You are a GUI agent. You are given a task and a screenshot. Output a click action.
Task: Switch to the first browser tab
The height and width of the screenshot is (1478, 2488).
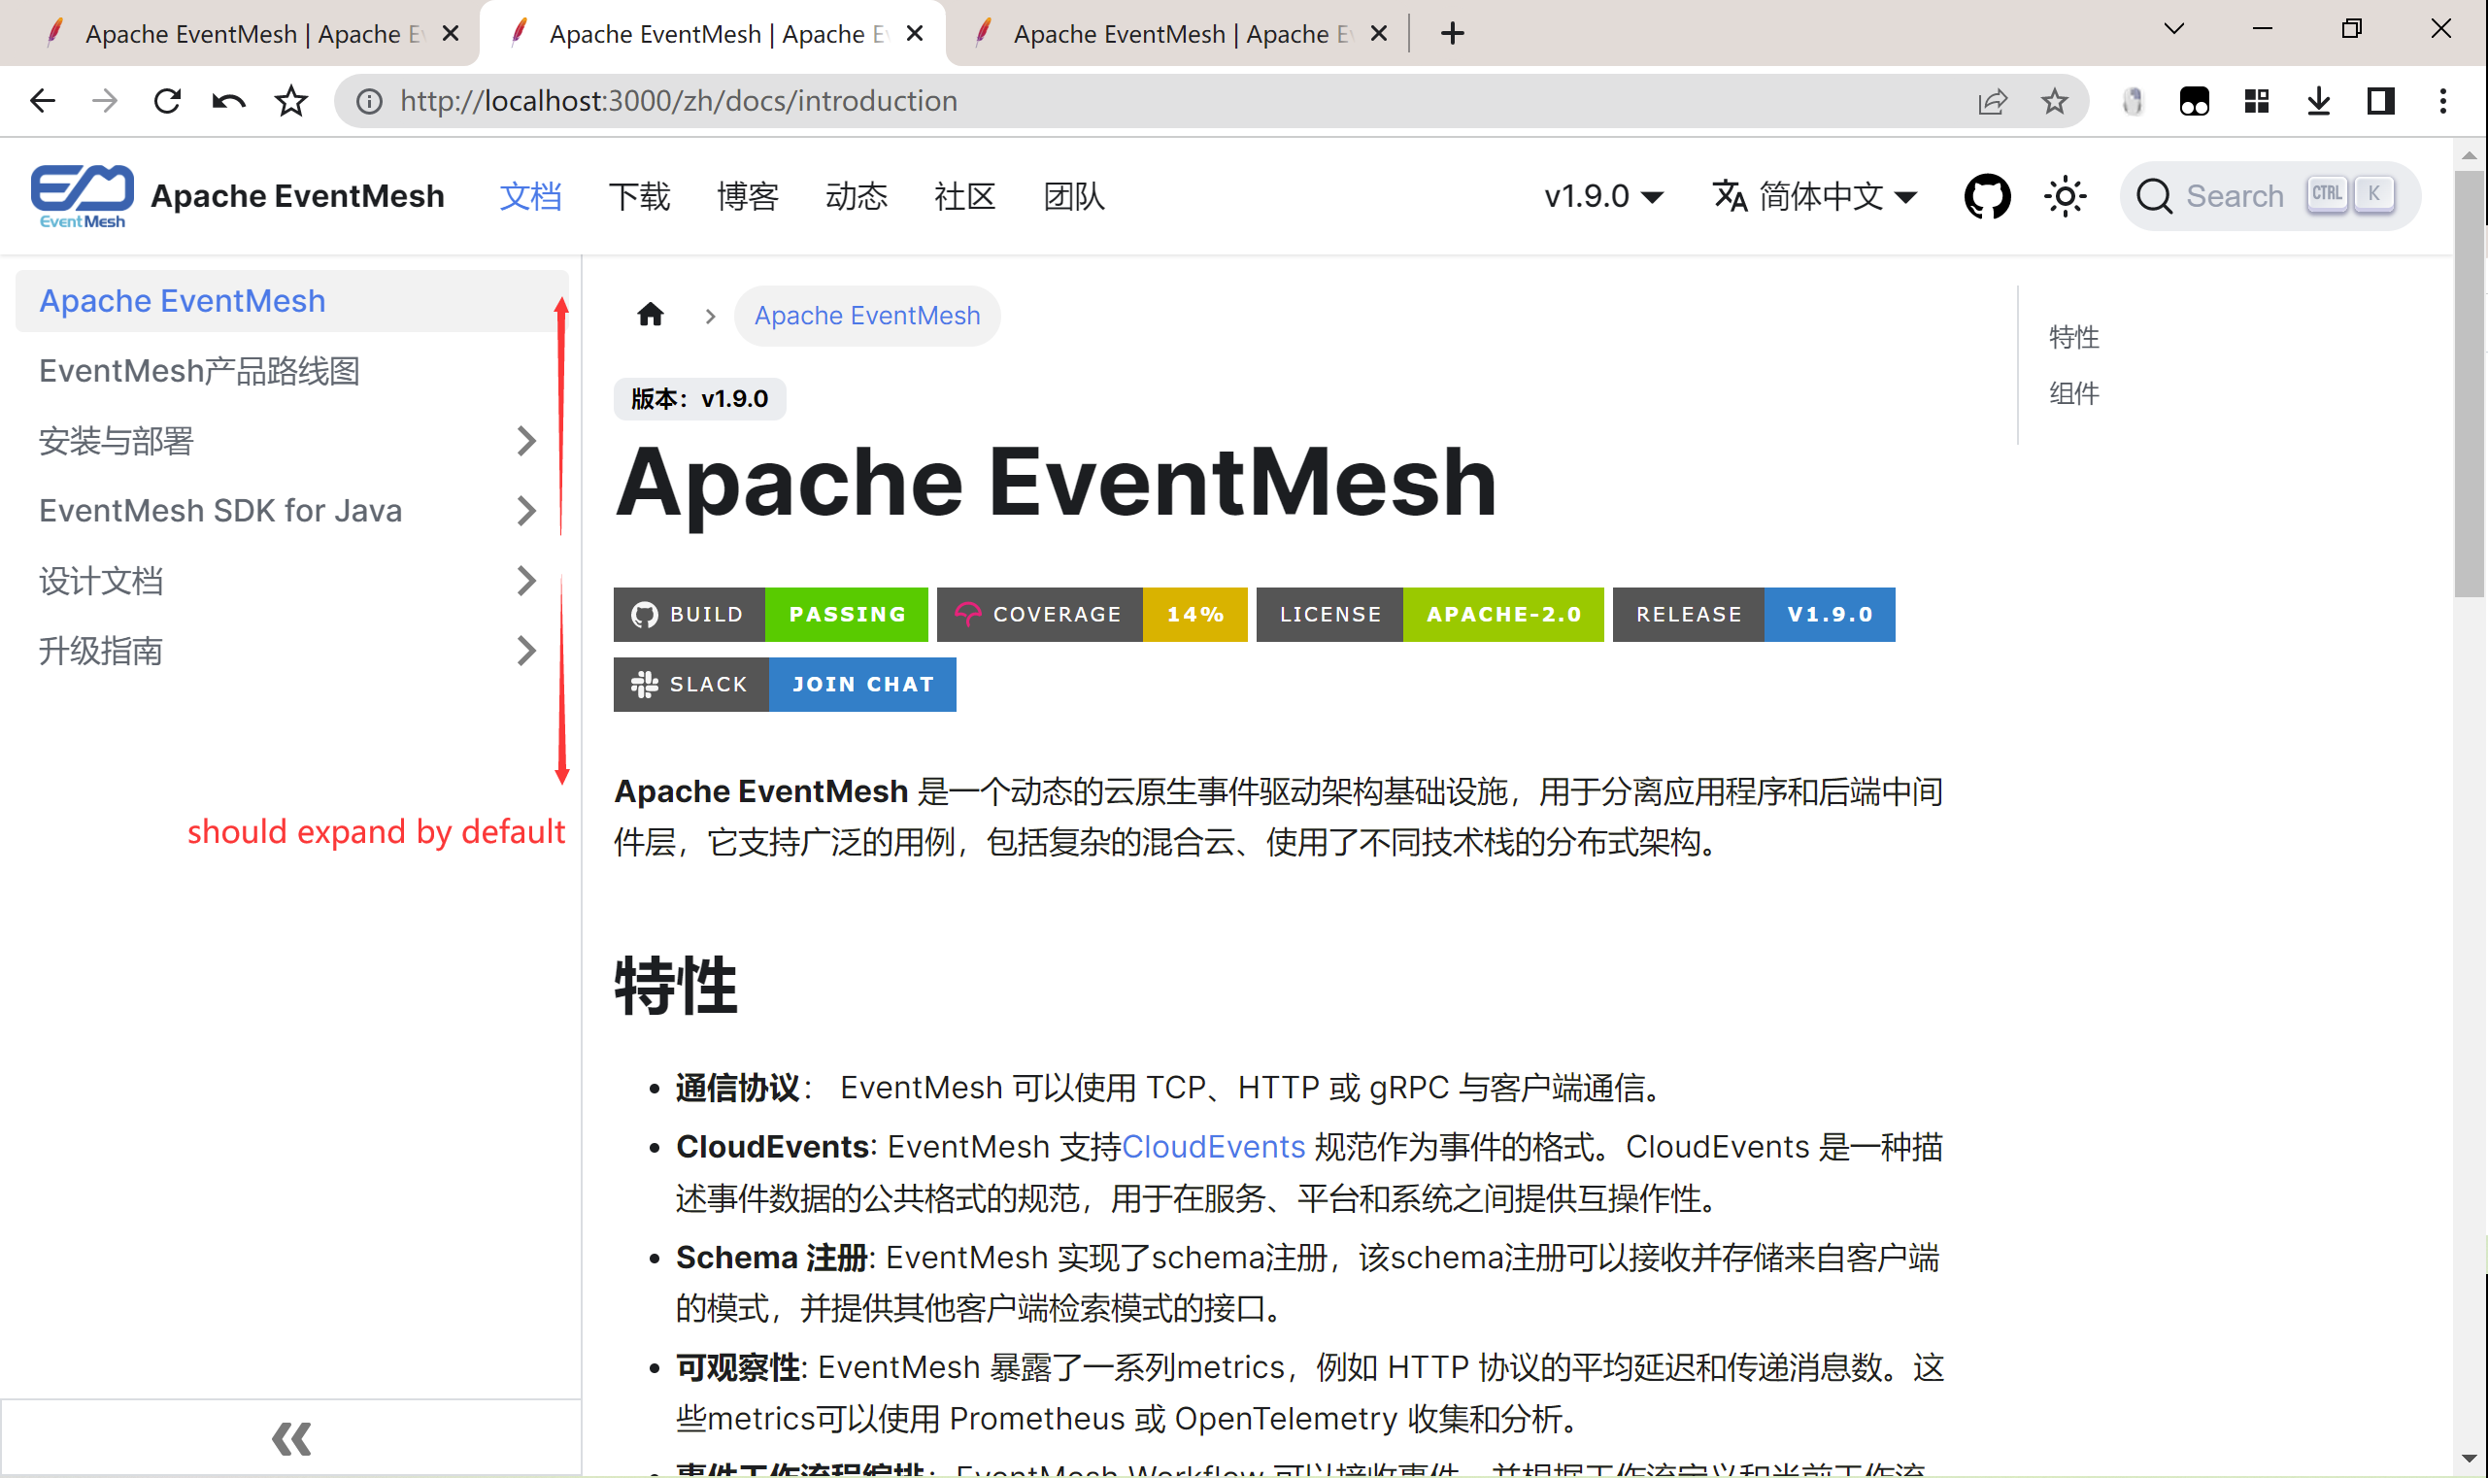pyautogui.click(x=239, y=34)
